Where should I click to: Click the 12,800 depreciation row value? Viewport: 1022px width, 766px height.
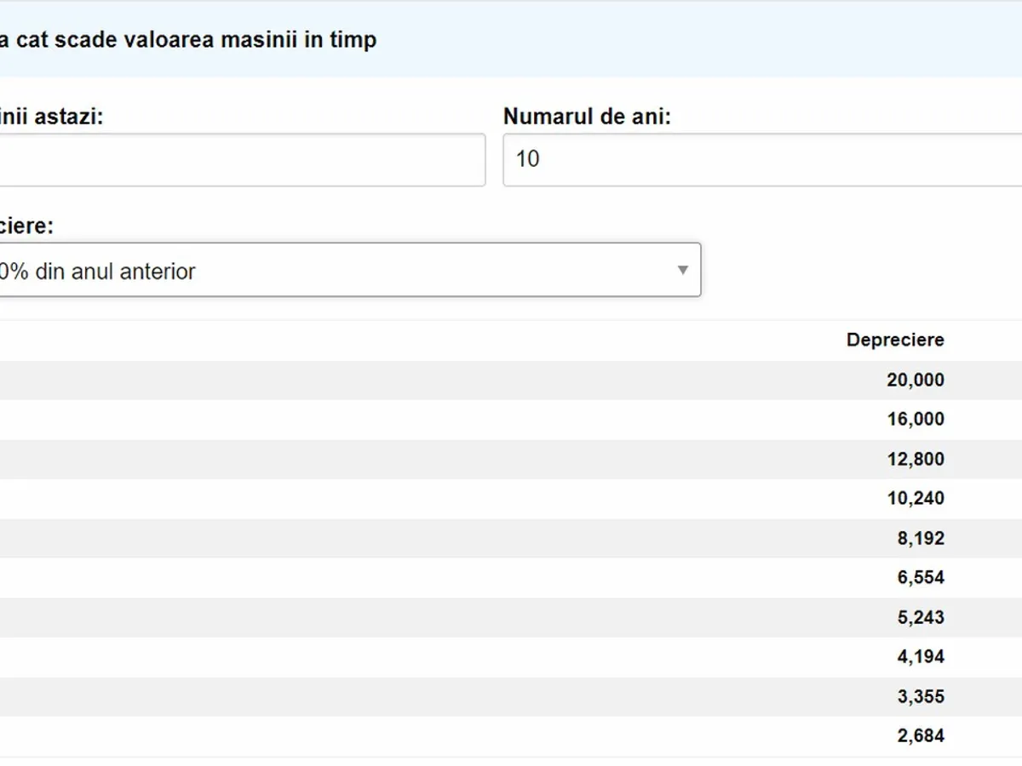[x=915, y=460]
